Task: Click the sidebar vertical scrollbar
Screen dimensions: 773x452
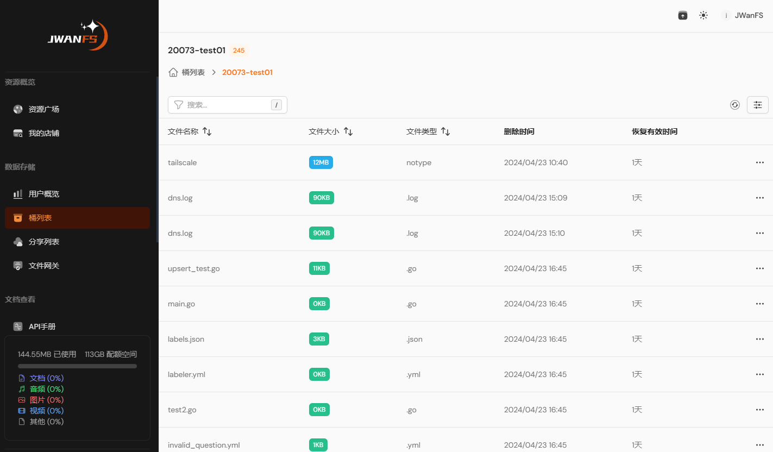Action: (x=158, y=159)
